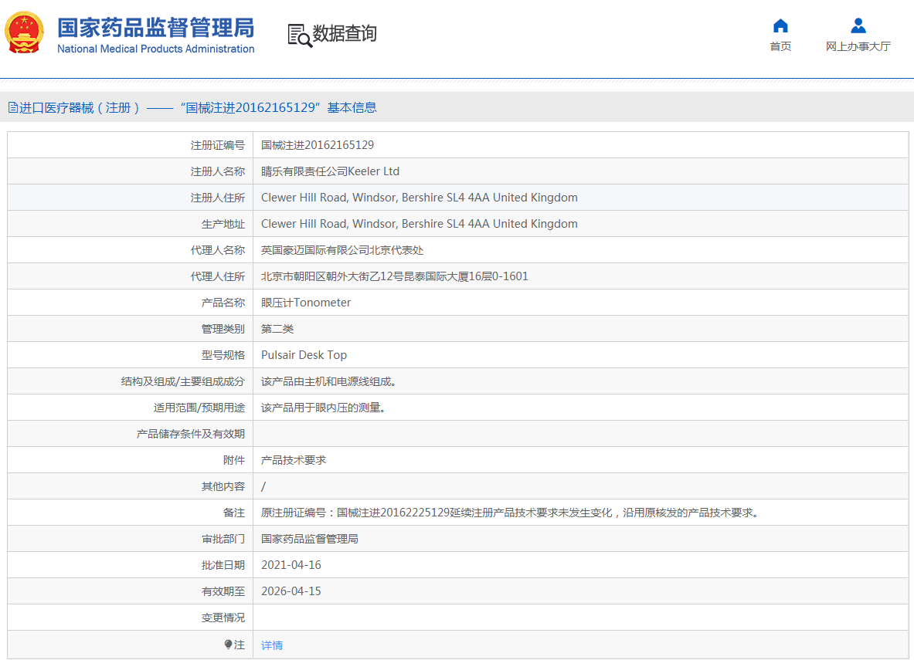This screenshot has height=660, width=914.
Task: Select the 注册证编号 row label
Action: click(x=217, y=145)
